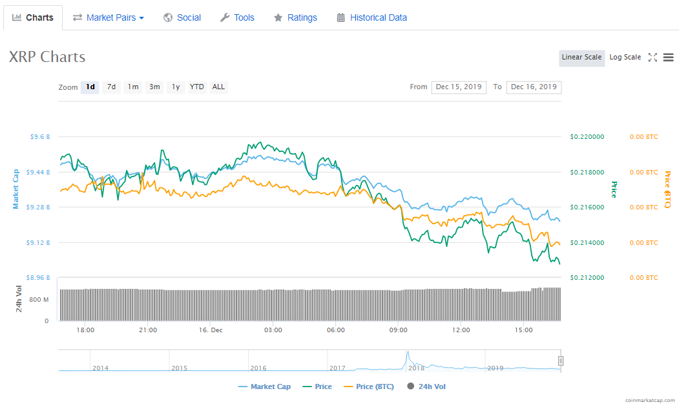Open the chart hamburger menu icon
679x413 pixels.
(x=668, y=58)
